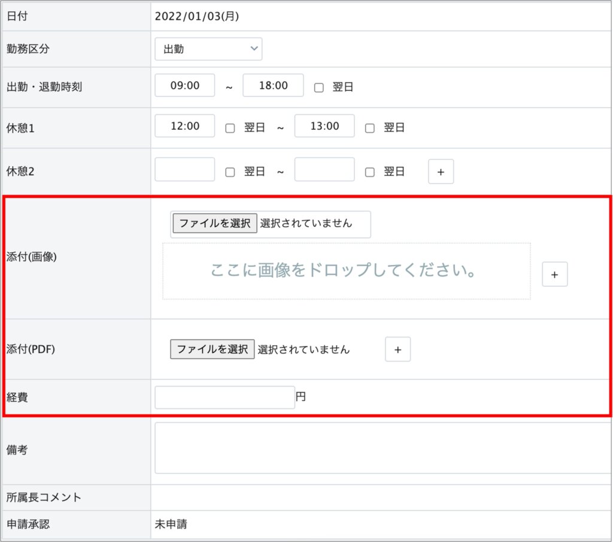This screenshot has height=542, width=613.
Task: Add another break row with 休憩2 plus button
Action: click(441, 172)
